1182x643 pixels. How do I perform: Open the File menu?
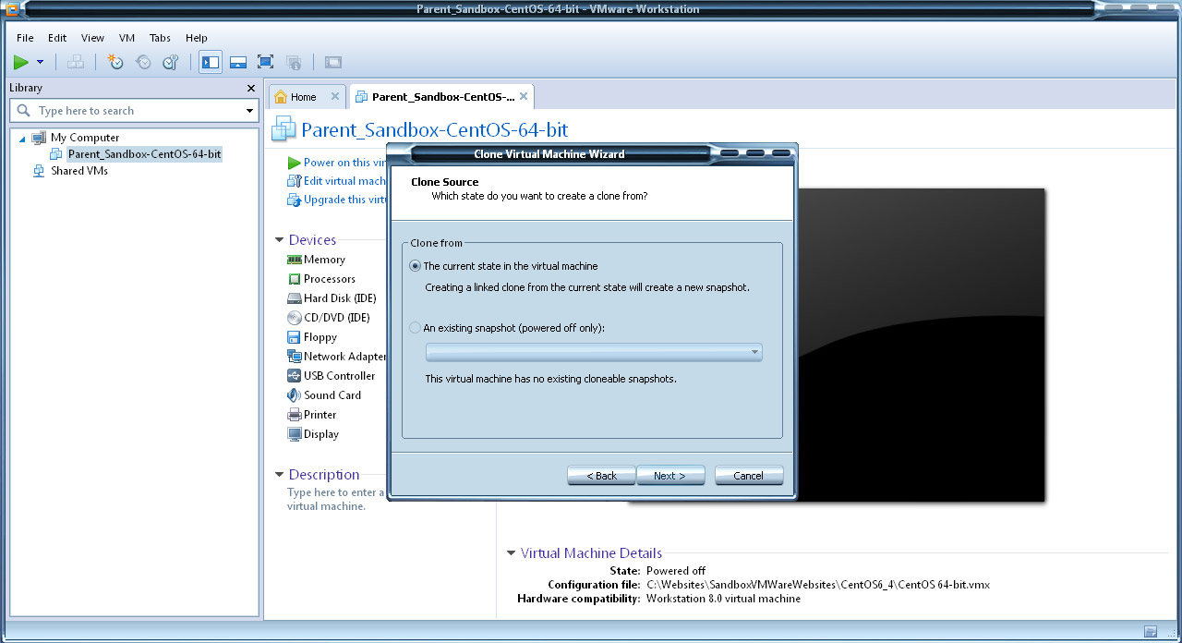(x=25, y=38)
